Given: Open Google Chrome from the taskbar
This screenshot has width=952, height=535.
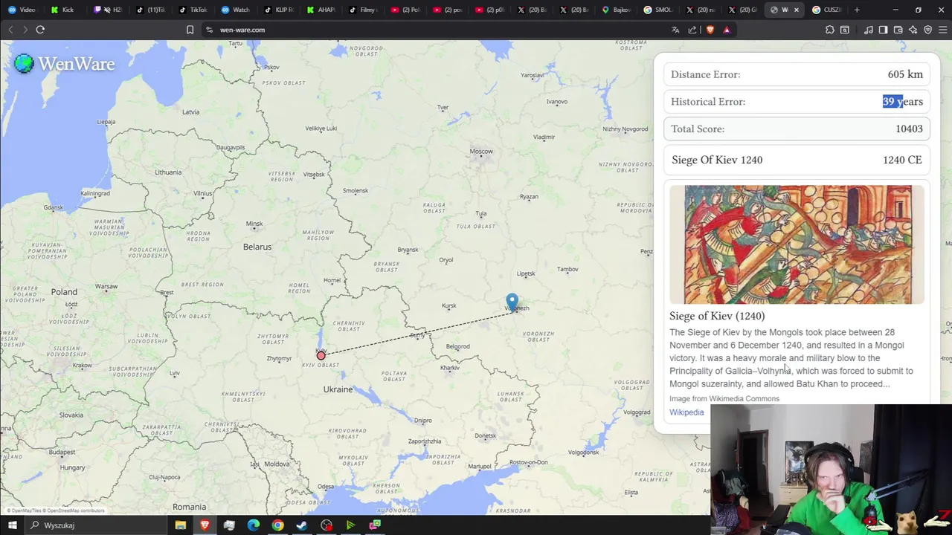Looking at the screenshot, I should click(x=277, y=525).
